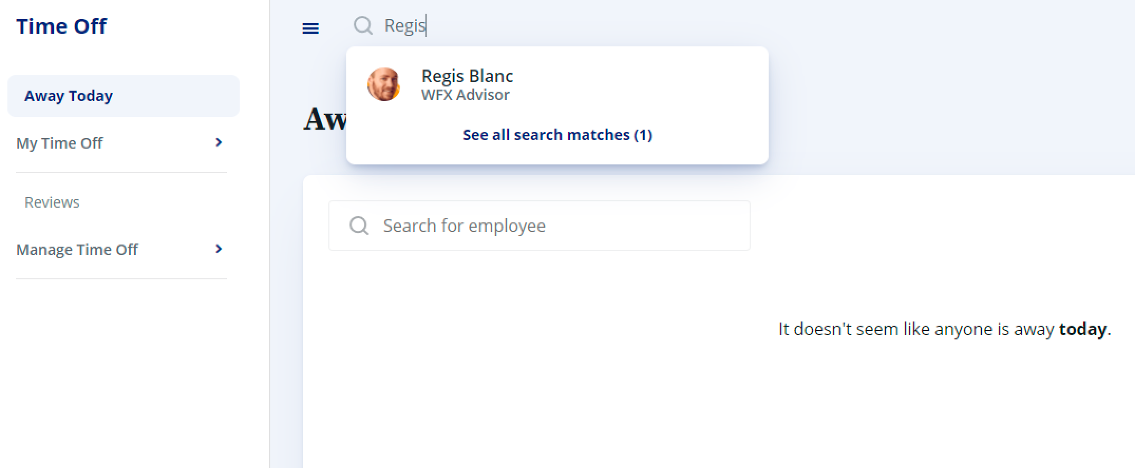Click the word today in message
The height and width of the screenshot is (468, 1135).
click(1083, 329)
